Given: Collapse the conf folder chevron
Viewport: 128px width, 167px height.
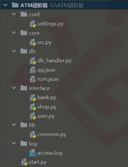Looking at the screenshot, I should click(14, 14).
